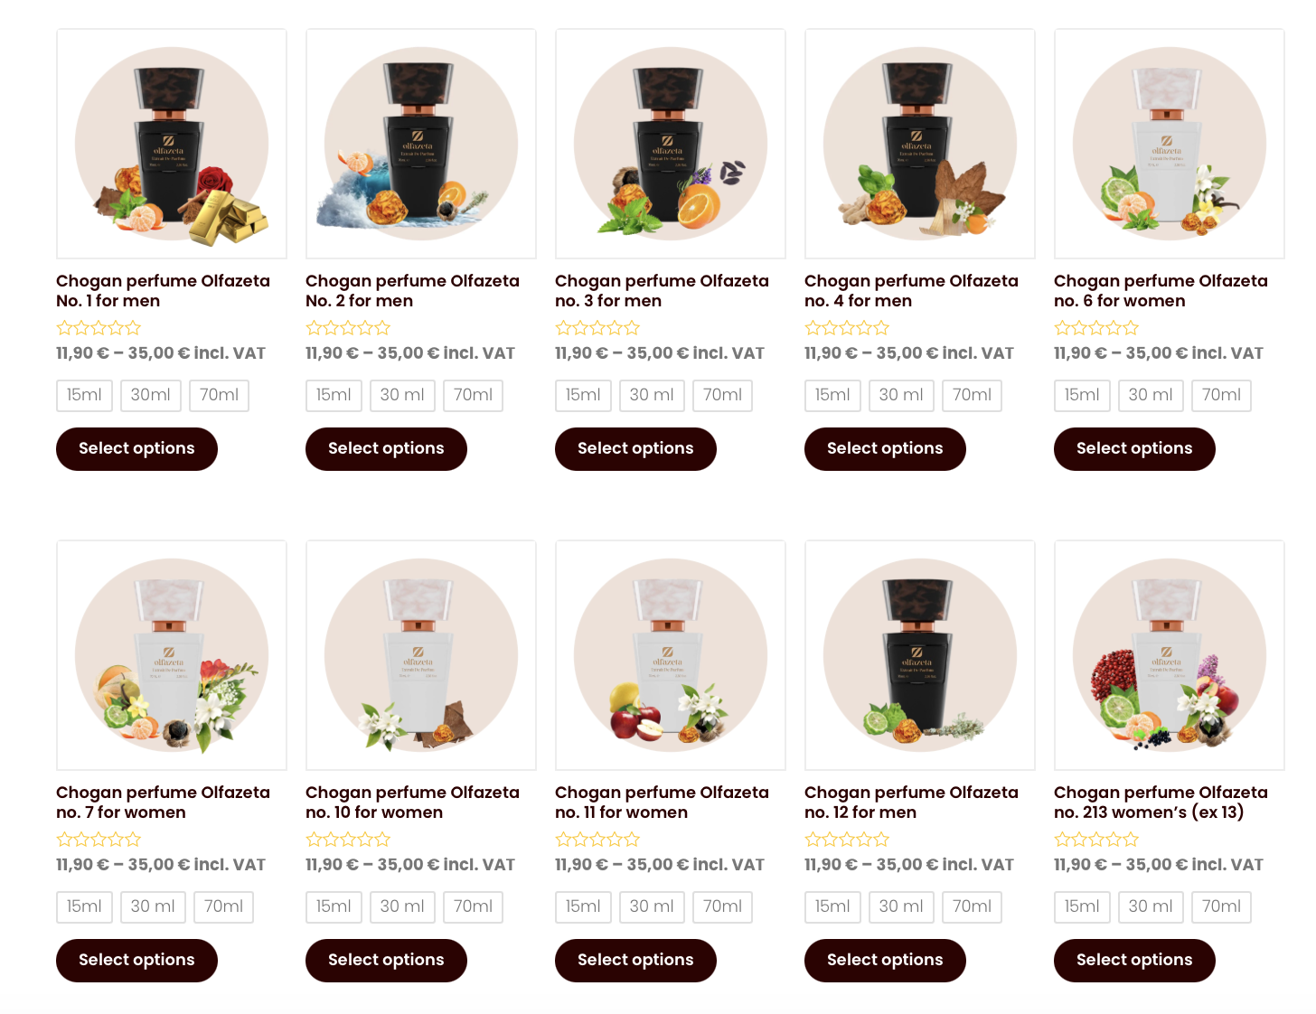The height and width of the screenshot is (1014, 1316).
Task: Click star rating under Olfazeta no. 3
Action: click(x=597, y=328)
